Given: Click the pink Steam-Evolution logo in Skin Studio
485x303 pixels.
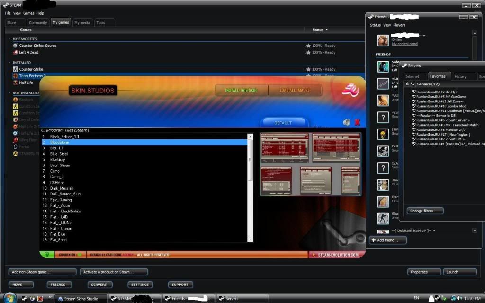Looking at the screenshot, I should tap(350, 90).
